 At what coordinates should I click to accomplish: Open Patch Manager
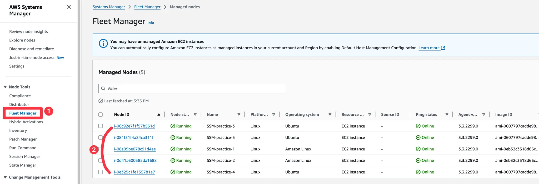click(23, 139)
